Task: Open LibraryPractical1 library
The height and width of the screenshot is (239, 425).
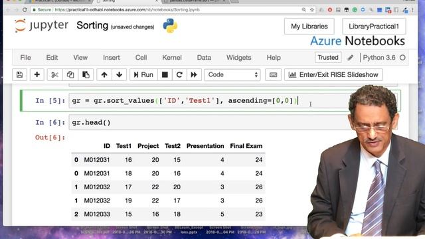Action: coord(374,27)
